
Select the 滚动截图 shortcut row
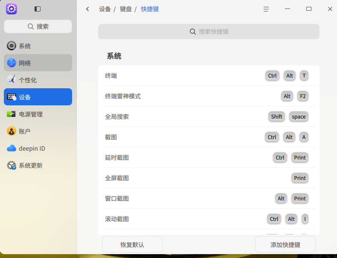pos(209,219)
